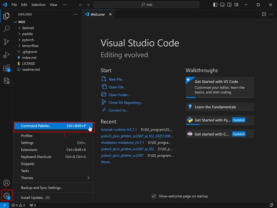
Task: Click the More recent items link
Action: click(x=106, y=162)
